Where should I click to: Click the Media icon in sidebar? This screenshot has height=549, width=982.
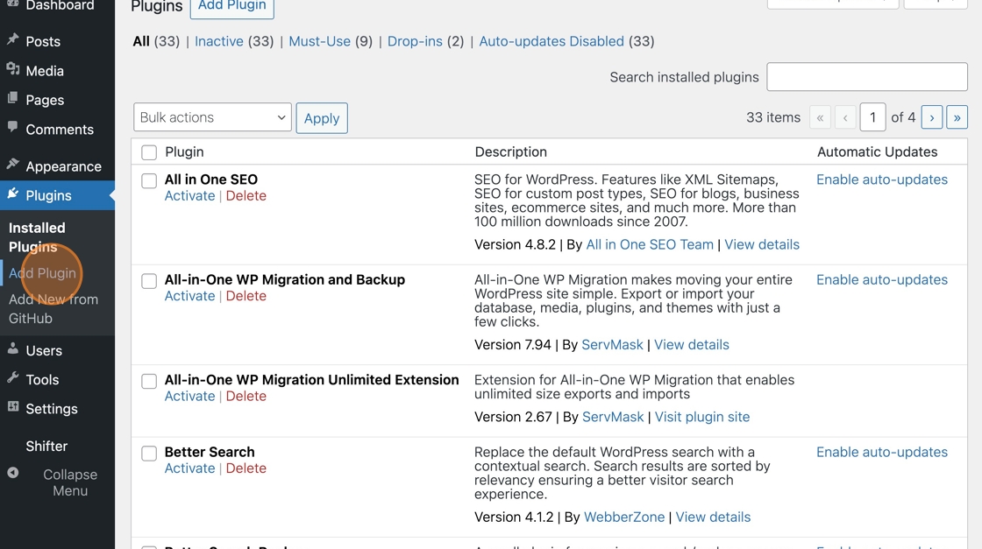(x=12, y=69)
